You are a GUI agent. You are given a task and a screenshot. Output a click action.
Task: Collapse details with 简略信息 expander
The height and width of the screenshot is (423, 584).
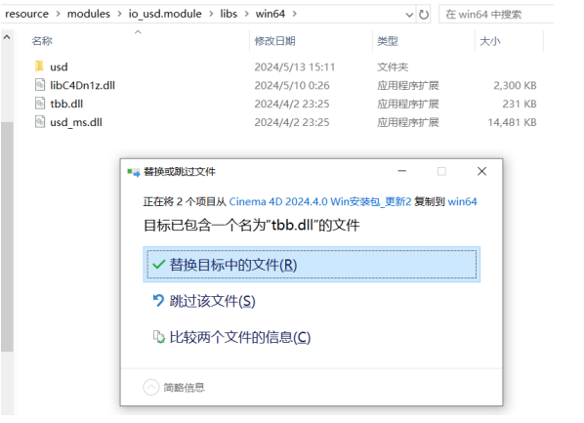[150, 387]
